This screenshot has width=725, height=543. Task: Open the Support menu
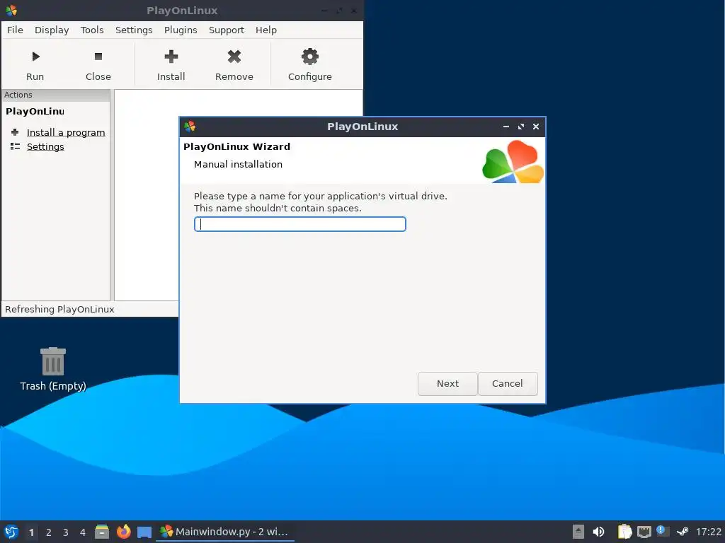(226, 30)
